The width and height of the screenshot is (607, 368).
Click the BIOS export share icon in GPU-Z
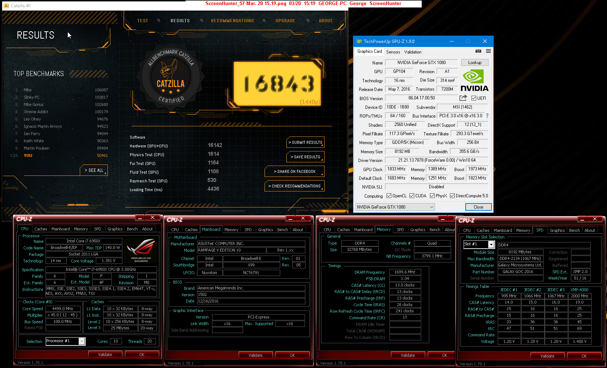tap(463, 98)
